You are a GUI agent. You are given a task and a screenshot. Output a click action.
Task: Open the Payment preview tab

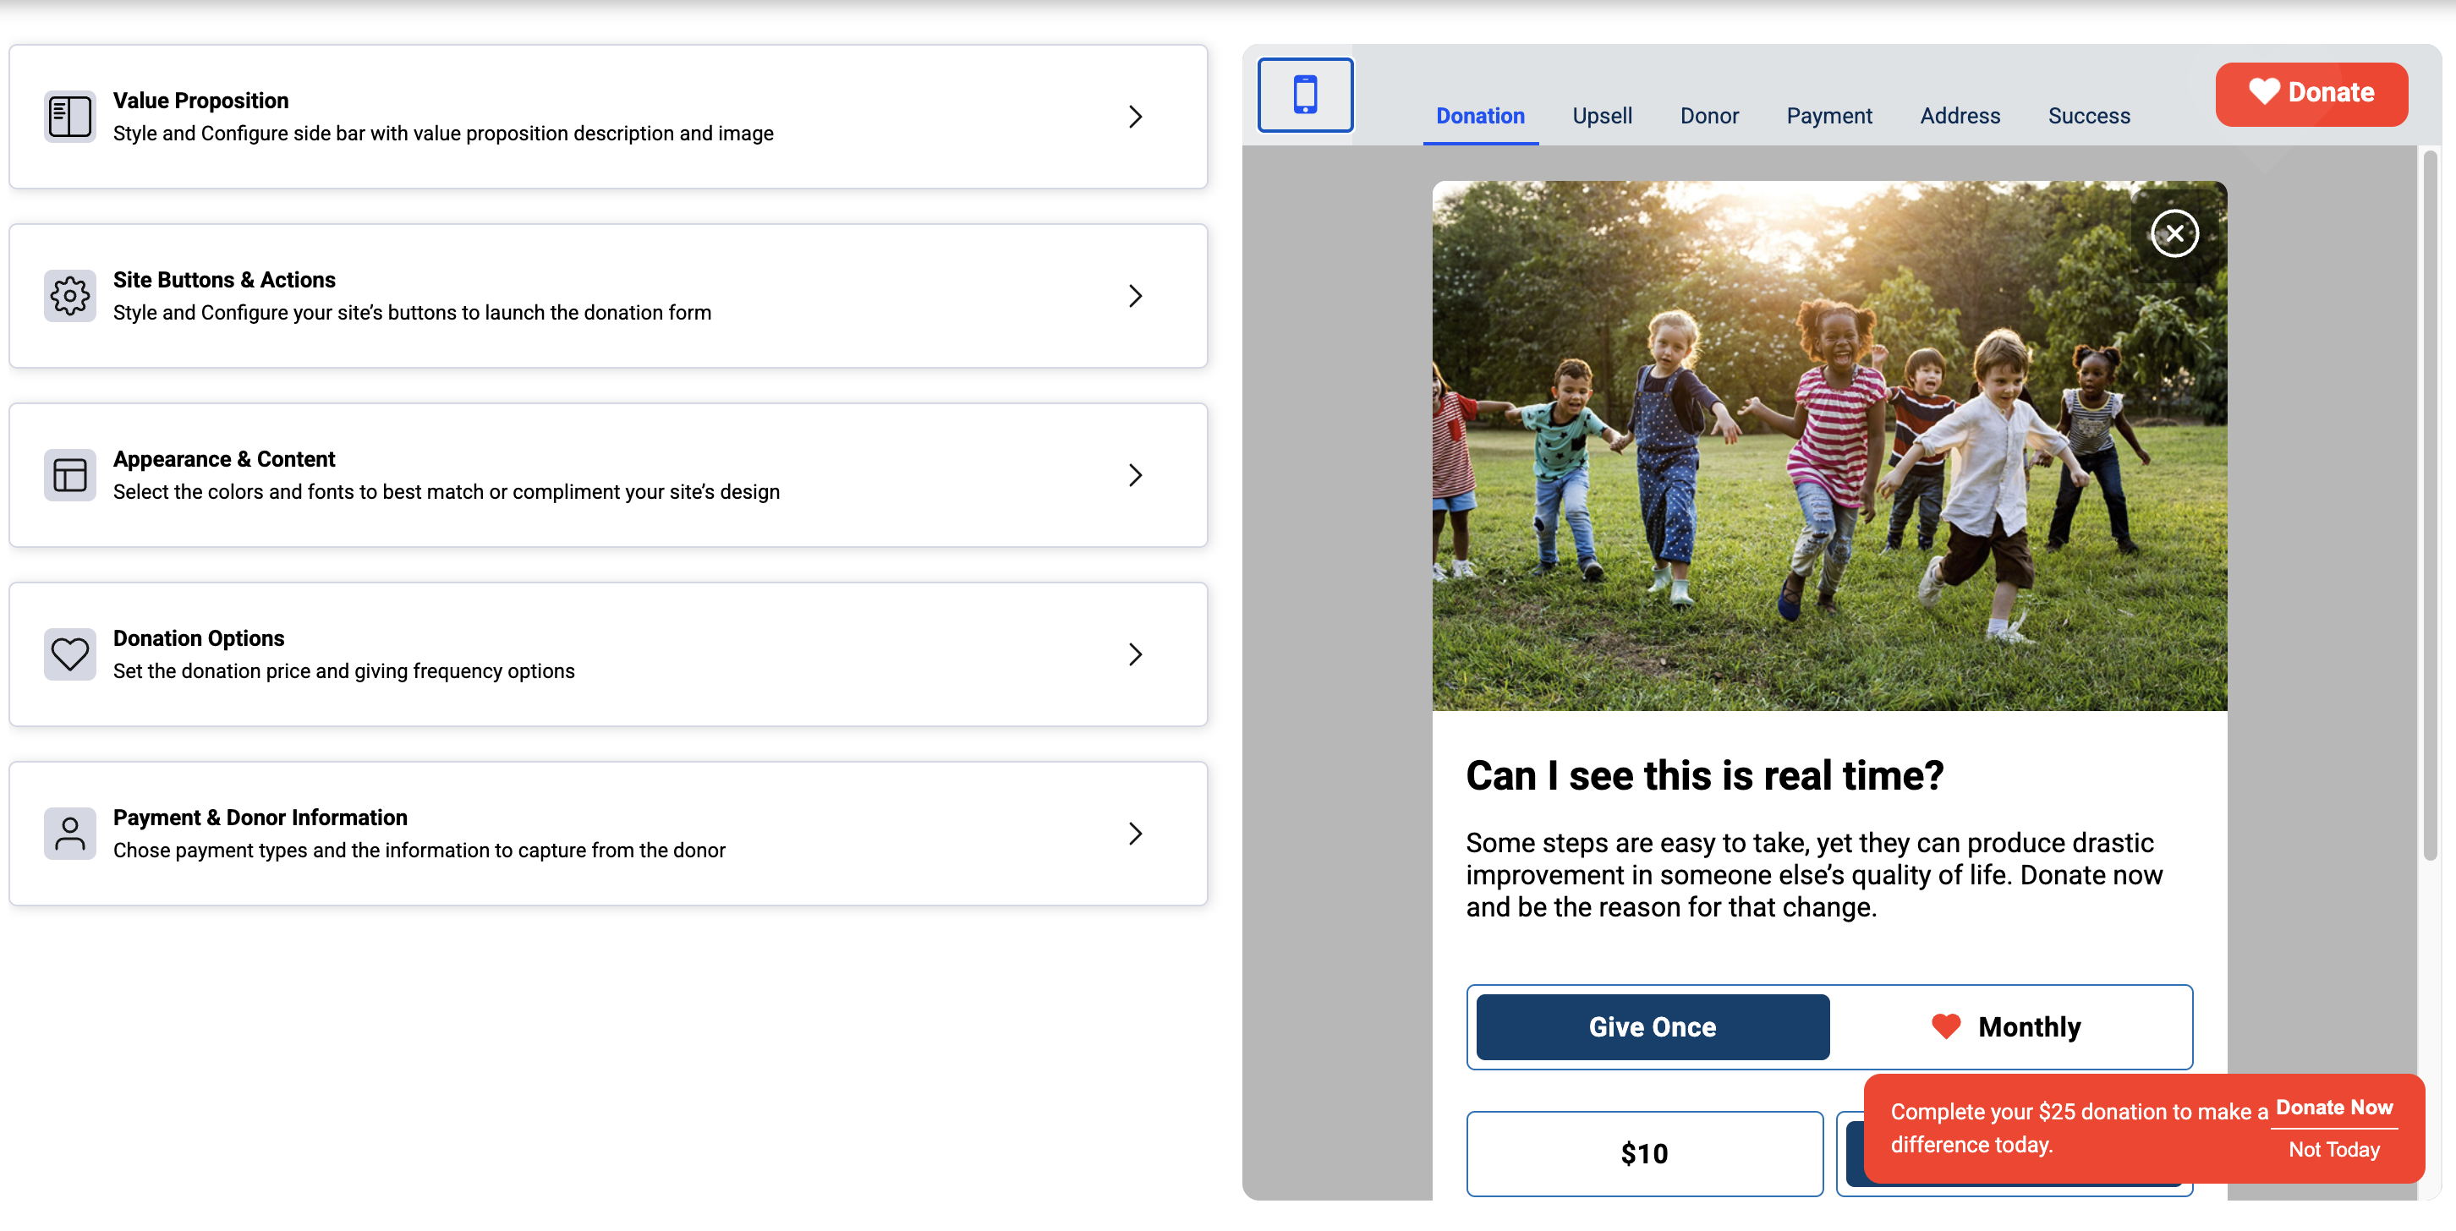pos(1828,115)
